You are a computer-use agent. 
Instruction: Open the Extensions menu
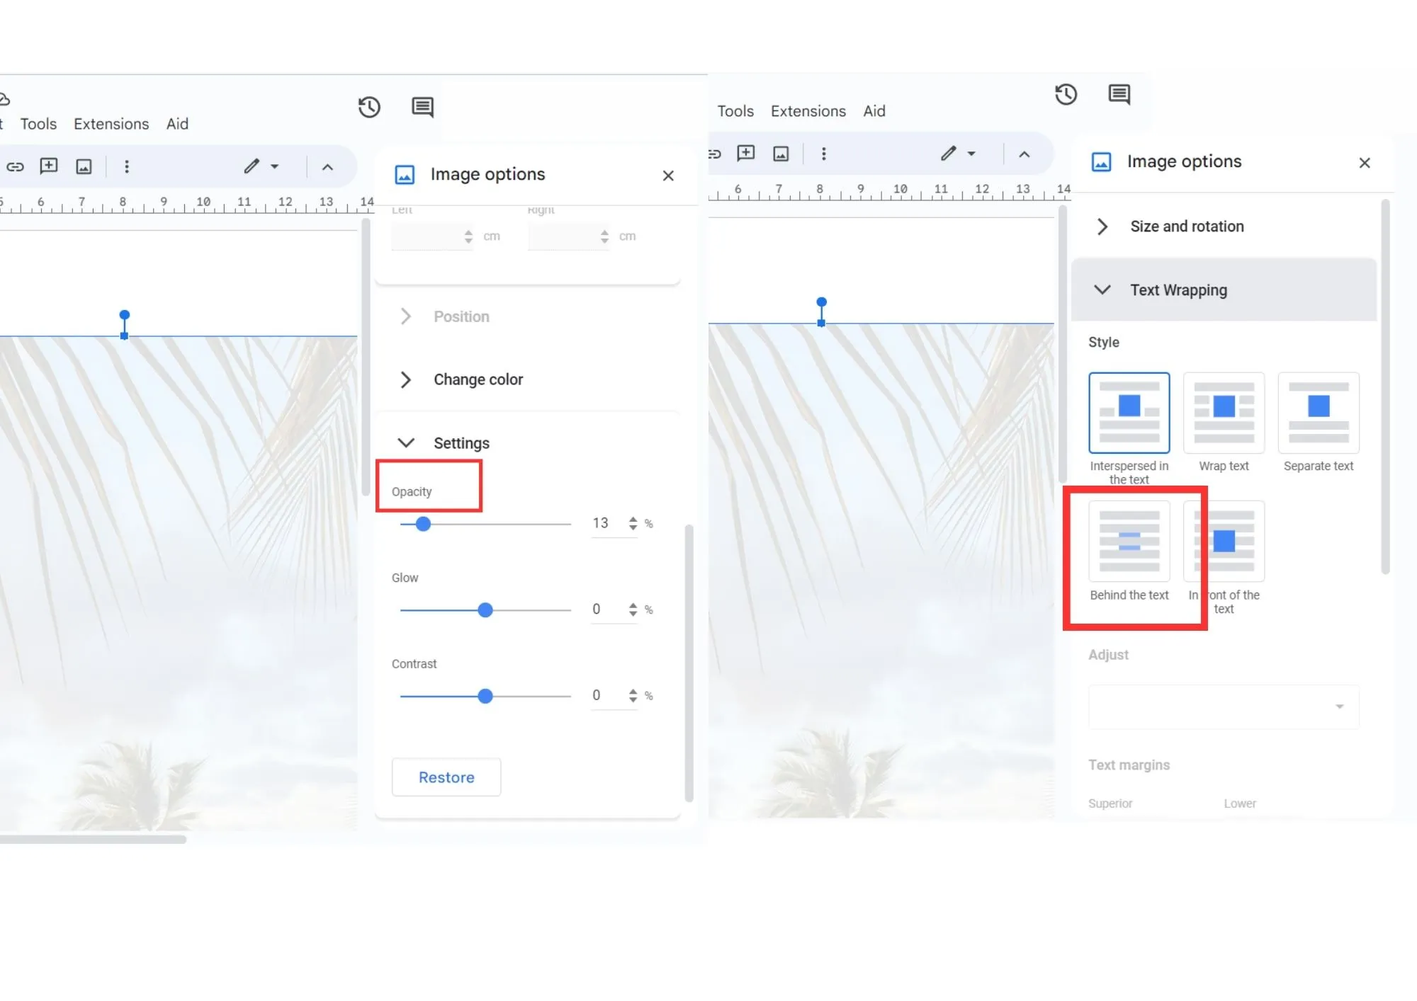click(111, 123)
